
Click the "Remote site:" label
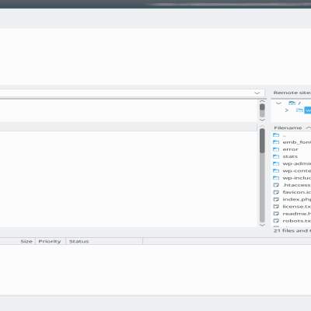pyautogui.click(x=292, y=93)
